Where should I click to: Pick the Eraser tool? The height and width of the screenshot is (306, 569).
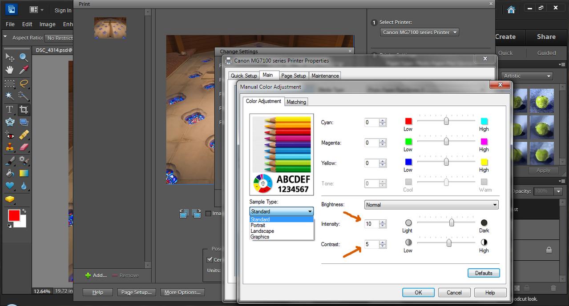click(24, 147)
